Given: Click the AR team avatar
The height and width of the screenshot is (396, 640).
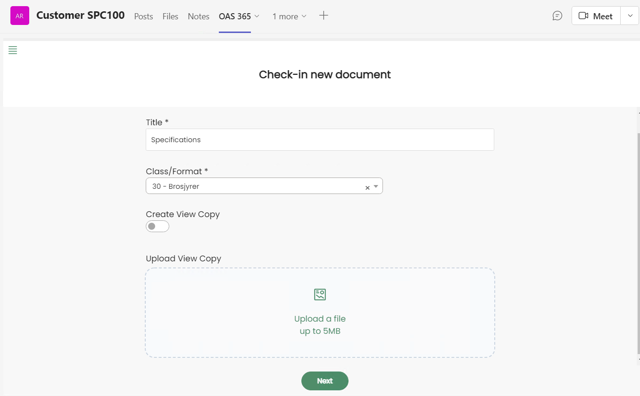Looking at the screenshot, I should (20, 16).
